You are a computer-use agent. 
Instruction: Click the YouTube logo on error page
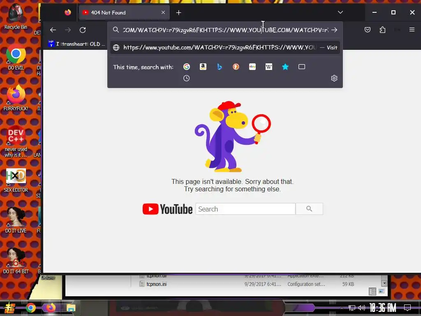[x=168, y=209]
